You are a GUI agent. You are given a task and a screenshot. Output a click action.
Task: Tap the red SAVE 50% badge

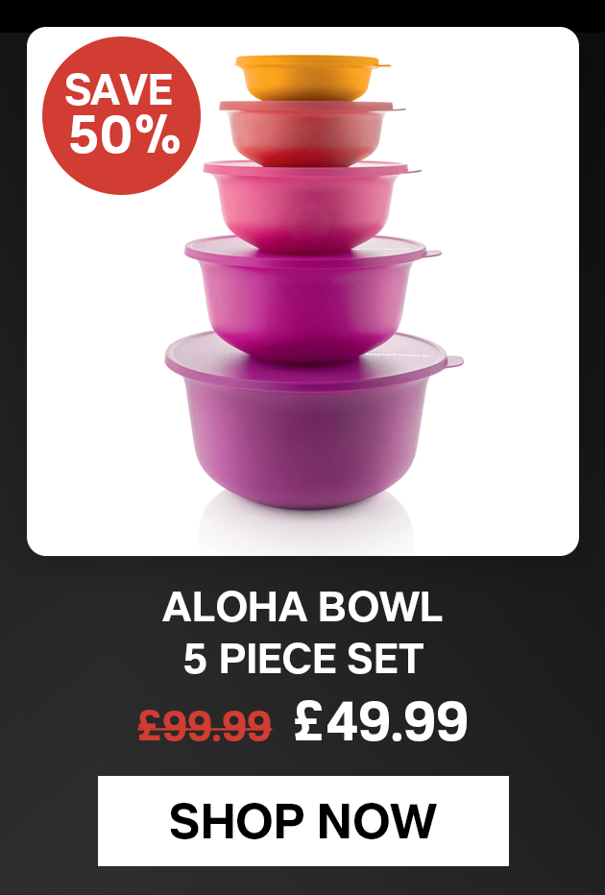[122, 115]
